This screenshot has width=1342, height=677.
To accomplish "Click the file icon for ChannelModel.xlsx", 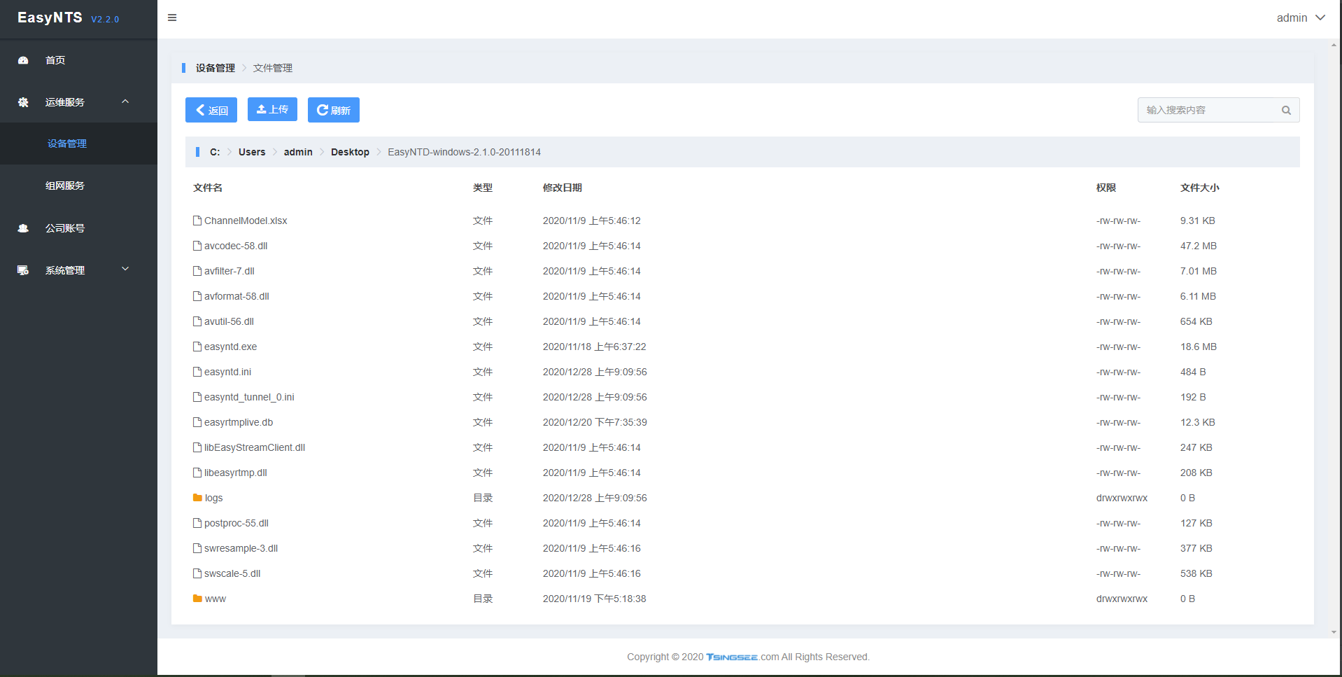I will (197, 221).
